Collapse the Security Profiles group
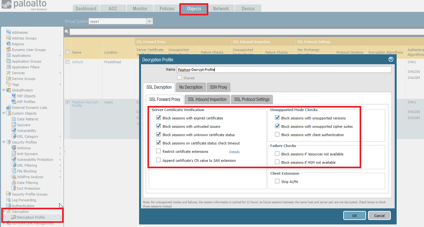 point(4,142)
